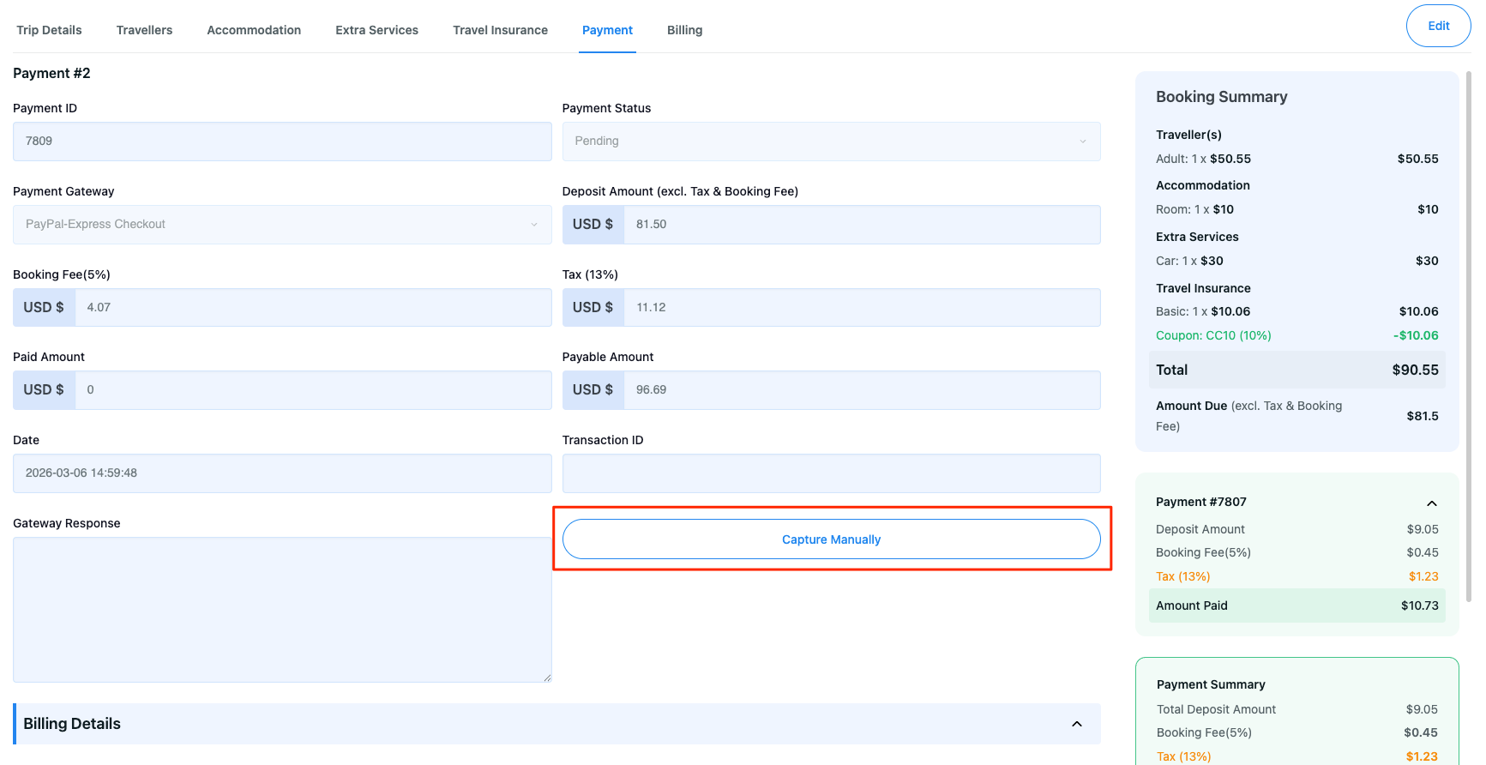Click the Capture Manually button

point(830,539)
